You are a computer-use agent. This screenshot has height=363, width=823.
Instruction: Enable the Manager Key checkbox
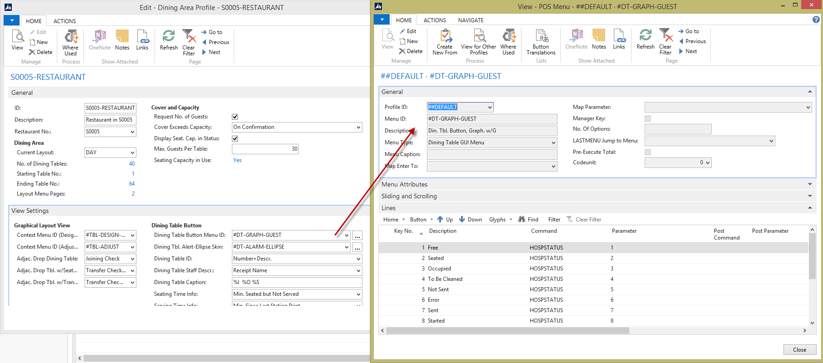click(648, 119)
